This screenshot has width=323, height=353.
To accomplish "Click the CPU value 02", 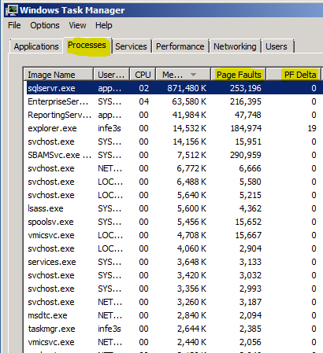I will tap(144, 88).
